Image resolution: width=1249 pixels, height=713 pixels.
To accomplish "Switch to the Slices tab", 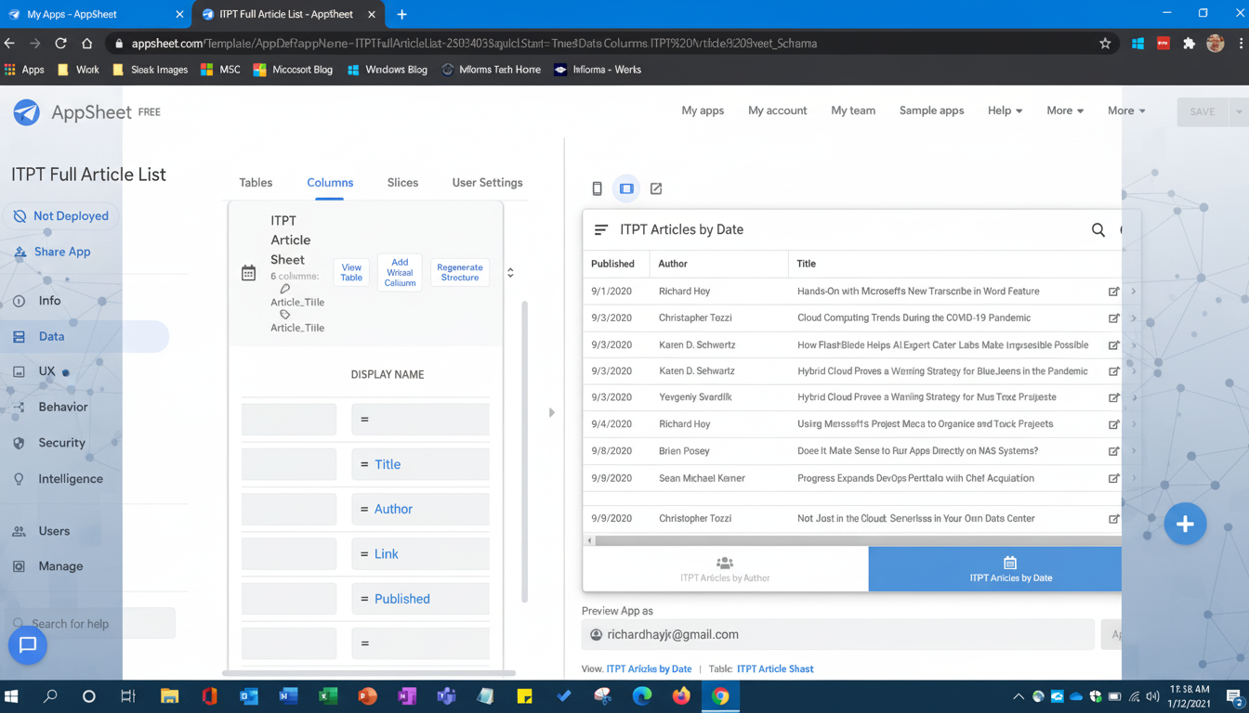I will [402, 182].
